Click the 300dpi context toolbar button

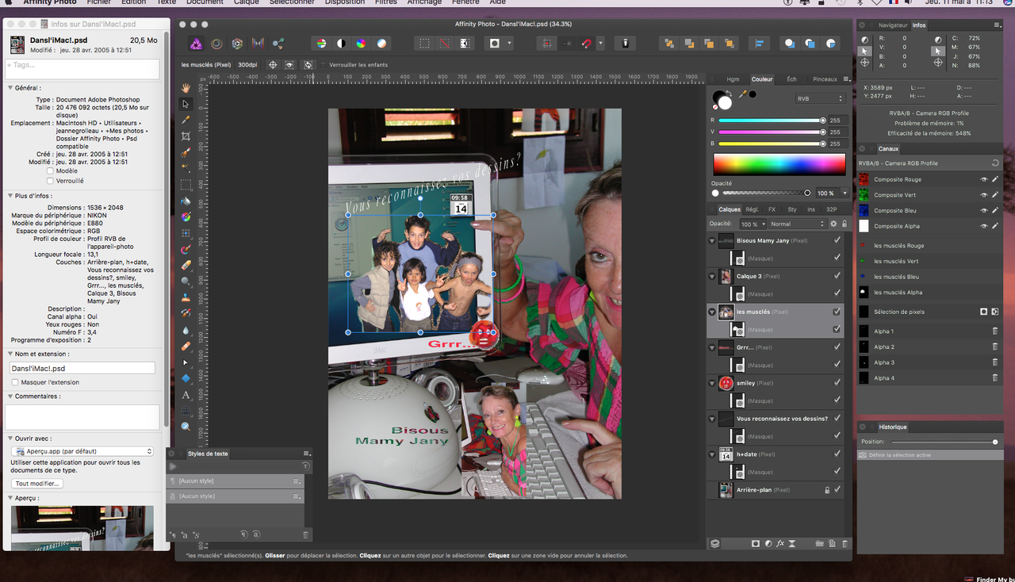247,64
